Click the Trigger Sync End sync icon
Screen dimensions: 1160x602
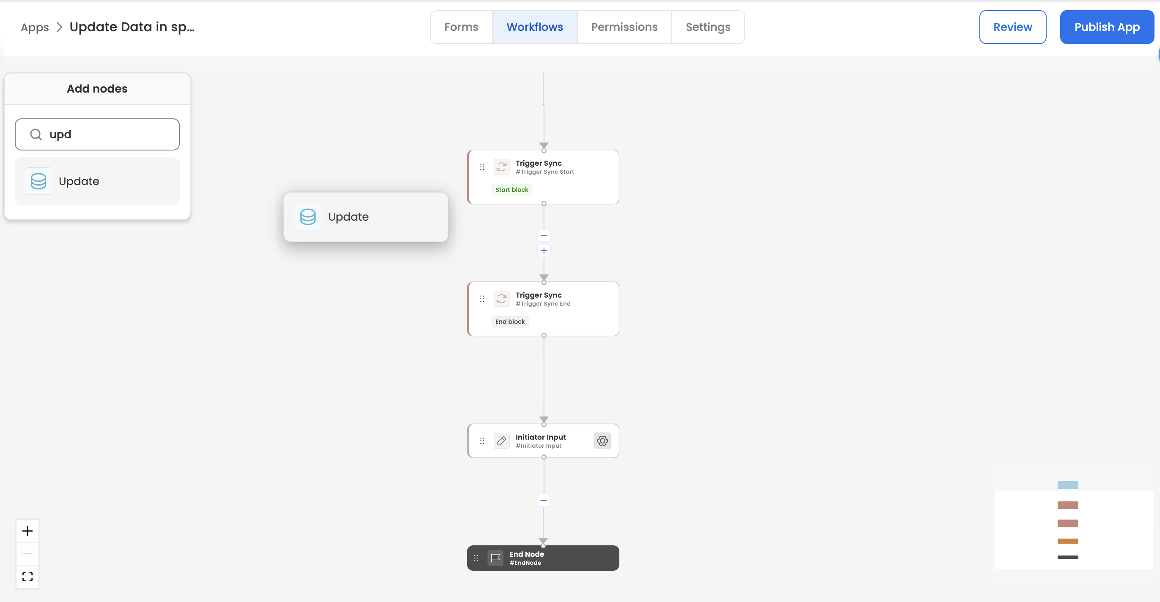pyautogui.click(x=501, y=299)
